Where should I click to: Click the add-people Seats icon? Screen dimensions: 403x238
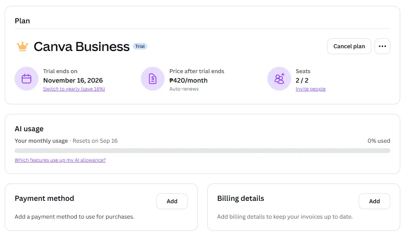pos(279,79)
